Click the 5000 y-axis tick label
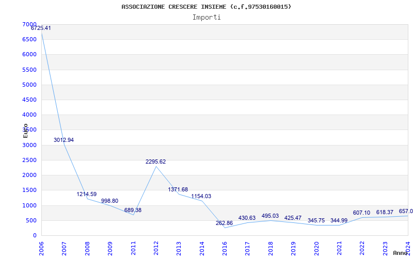This screenshot has height=258, width=413. 29,85
